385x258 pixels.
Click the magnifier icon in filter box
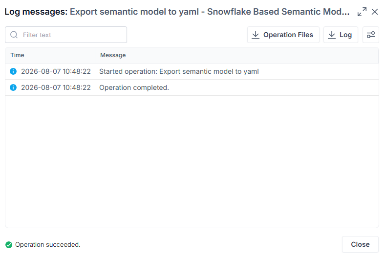(x=14, y=35)
